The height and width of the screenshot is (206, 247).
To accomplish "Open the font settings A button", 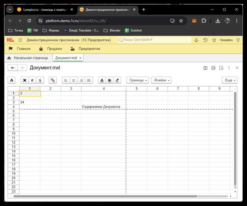I will (x=12, y=80).
